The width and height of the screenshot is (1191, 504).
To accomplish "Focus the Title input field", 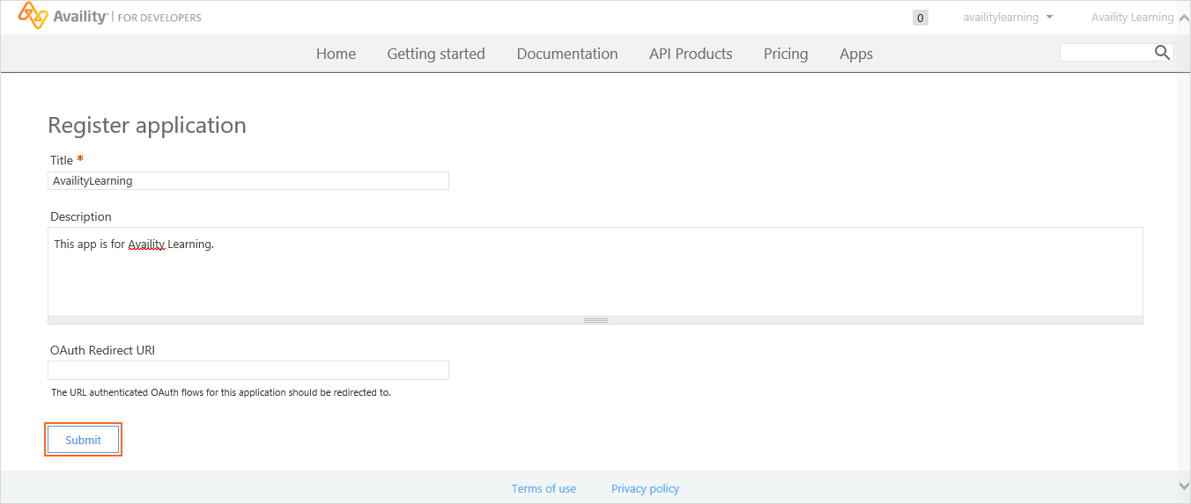I will [248, 180].
